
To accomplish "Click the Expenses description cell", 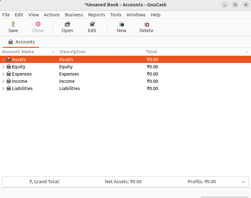I will [x=69, y=74].
